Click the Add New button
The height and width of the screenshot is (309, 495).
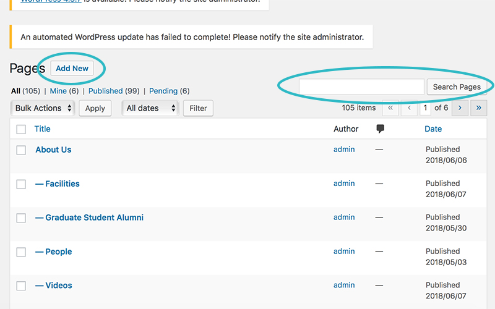(x=72, y=69)
